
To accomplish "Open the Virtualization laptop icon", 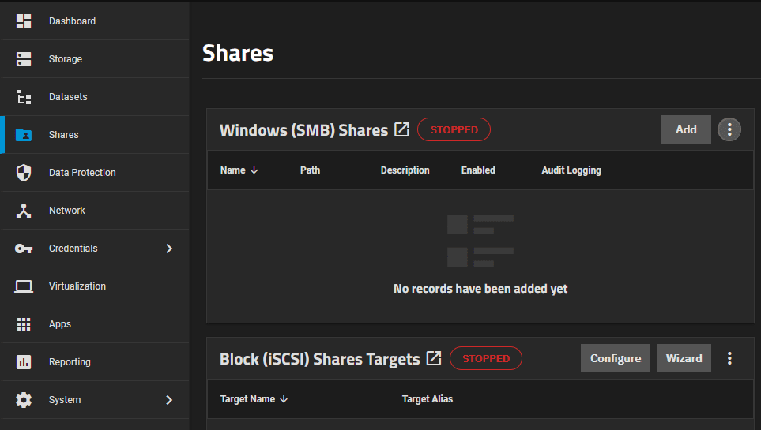I will [24, 286].
